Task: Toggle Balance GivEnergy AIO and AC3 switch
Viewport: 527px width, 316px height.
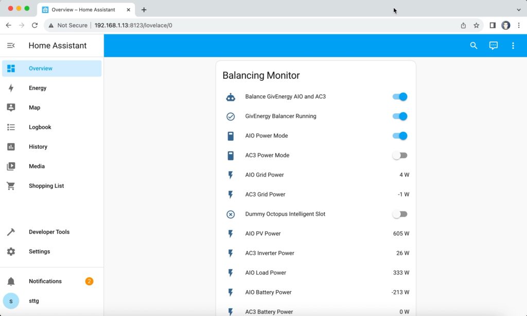Action: click(400, 97)
